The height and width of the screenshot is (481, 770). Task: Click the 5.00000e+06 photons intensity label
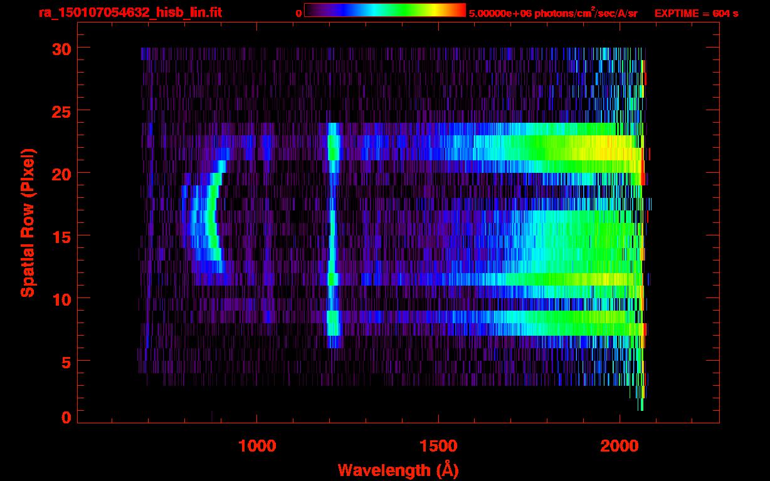553,13
